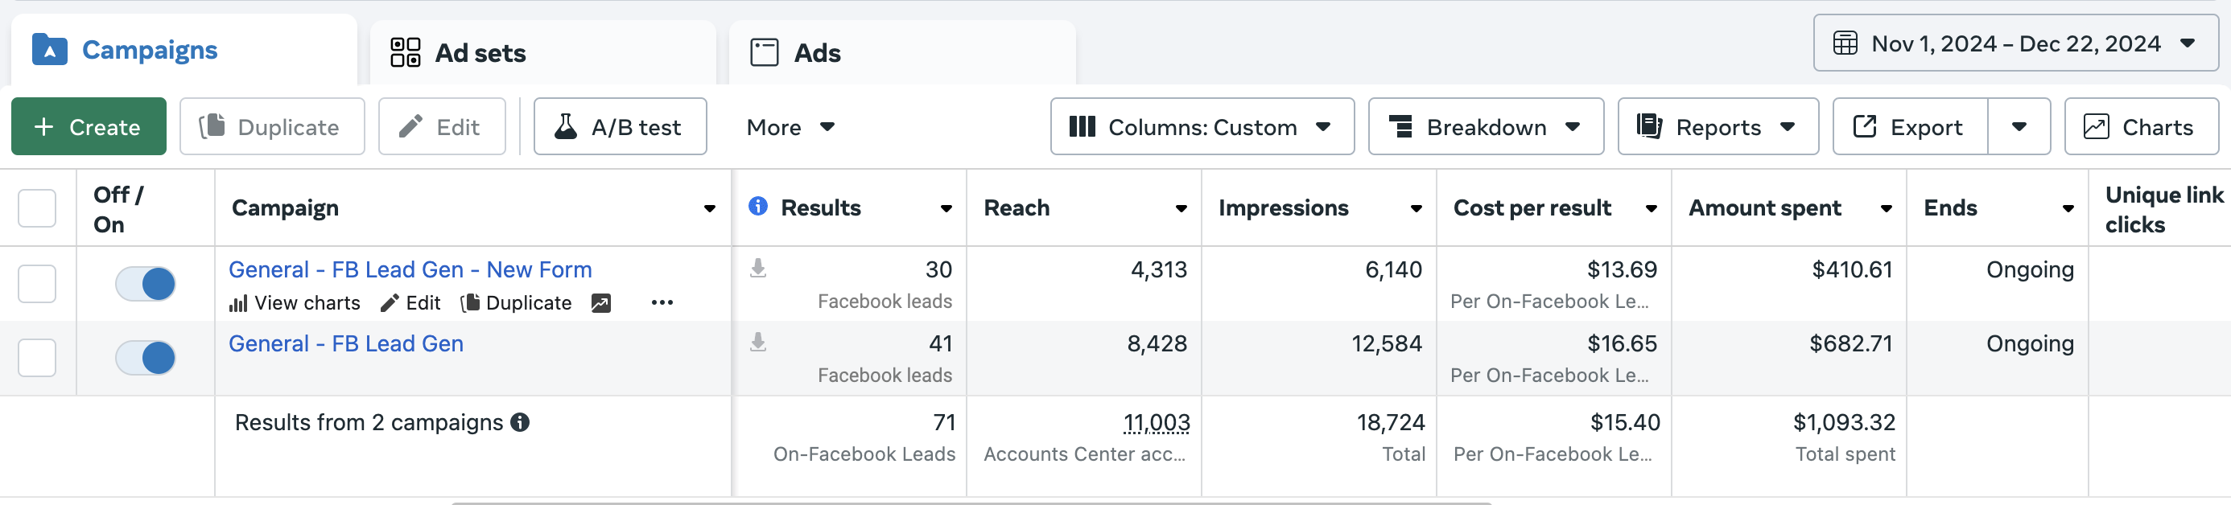This screenshot has height=505, width=2231.
Task: Turn off the General - FB Lead Gen - New Form toggle
Action: (x=146, y=284)
